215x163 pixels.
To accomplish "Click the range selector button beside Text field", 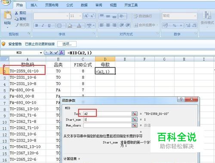I will (x=135, y=114).
